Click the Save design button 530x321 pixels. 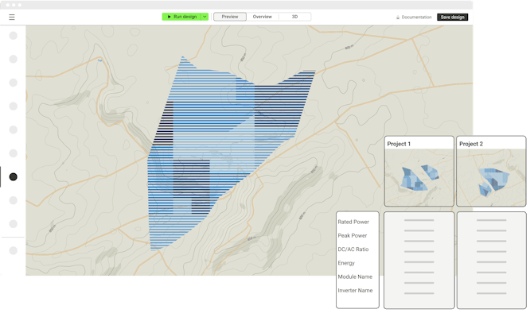tap(452, 17)
